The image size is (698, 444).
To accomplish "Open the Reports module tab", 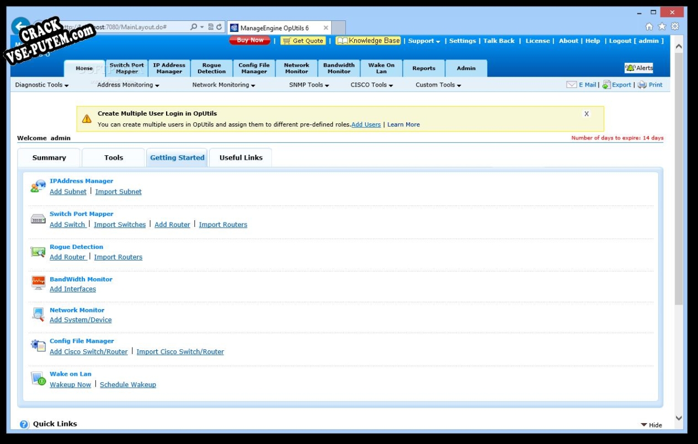I will (x=424, y=68).
